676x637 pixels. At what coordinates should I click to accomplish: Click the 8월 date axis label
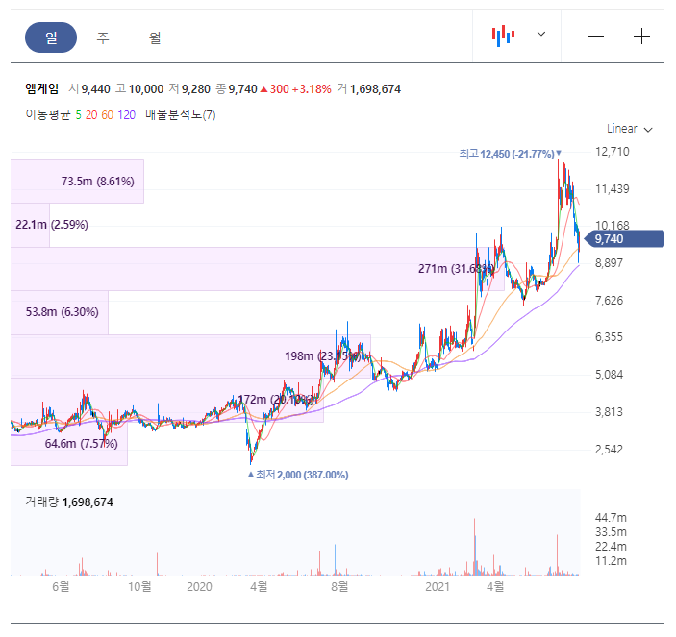pyautogui.click(x=339, y=587)
